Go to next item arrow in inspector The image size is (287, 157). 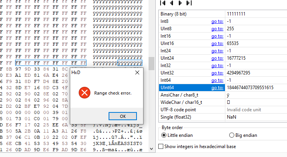[x=180, y=3]
